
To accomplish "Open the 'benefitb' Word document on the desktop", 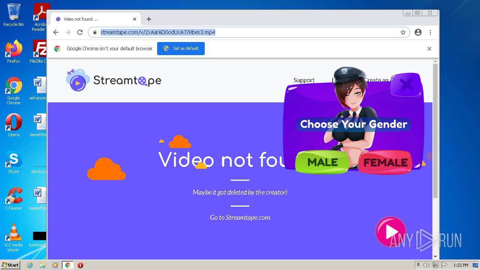I will click(39, 125).
